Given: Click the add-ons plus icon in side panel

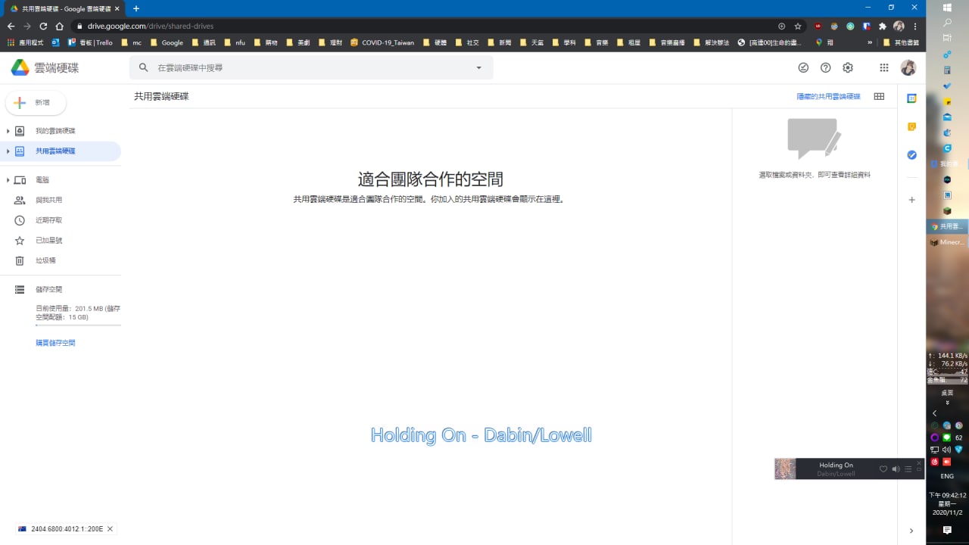Looking at the screenshot, I should [x=911, y=200].
